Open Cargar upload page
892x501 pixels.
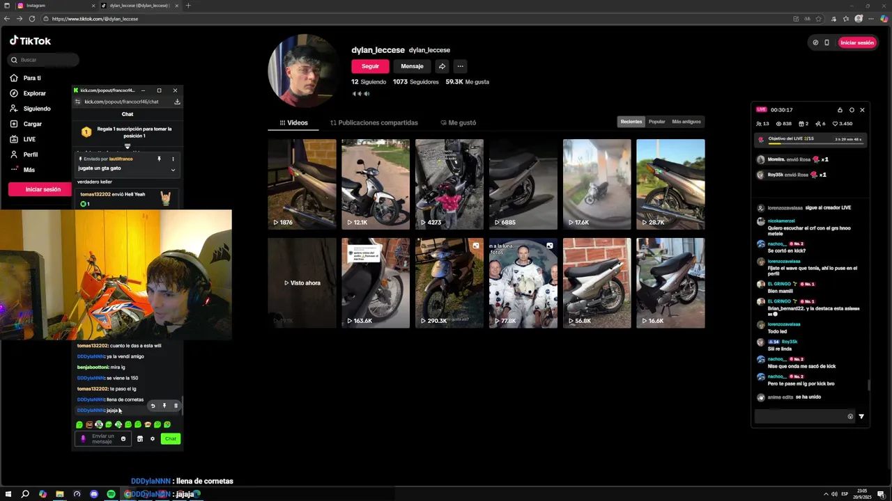pyautogui.click(x=26, y=124)
